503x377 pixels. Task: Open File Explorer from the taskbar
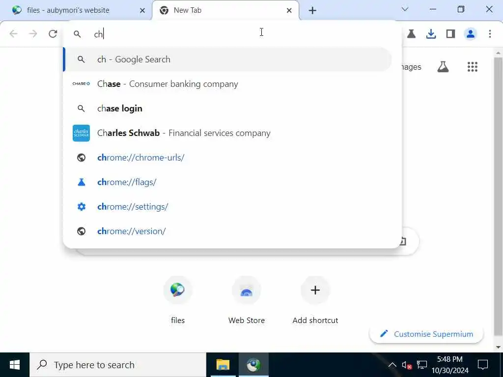tap(223, 365)
